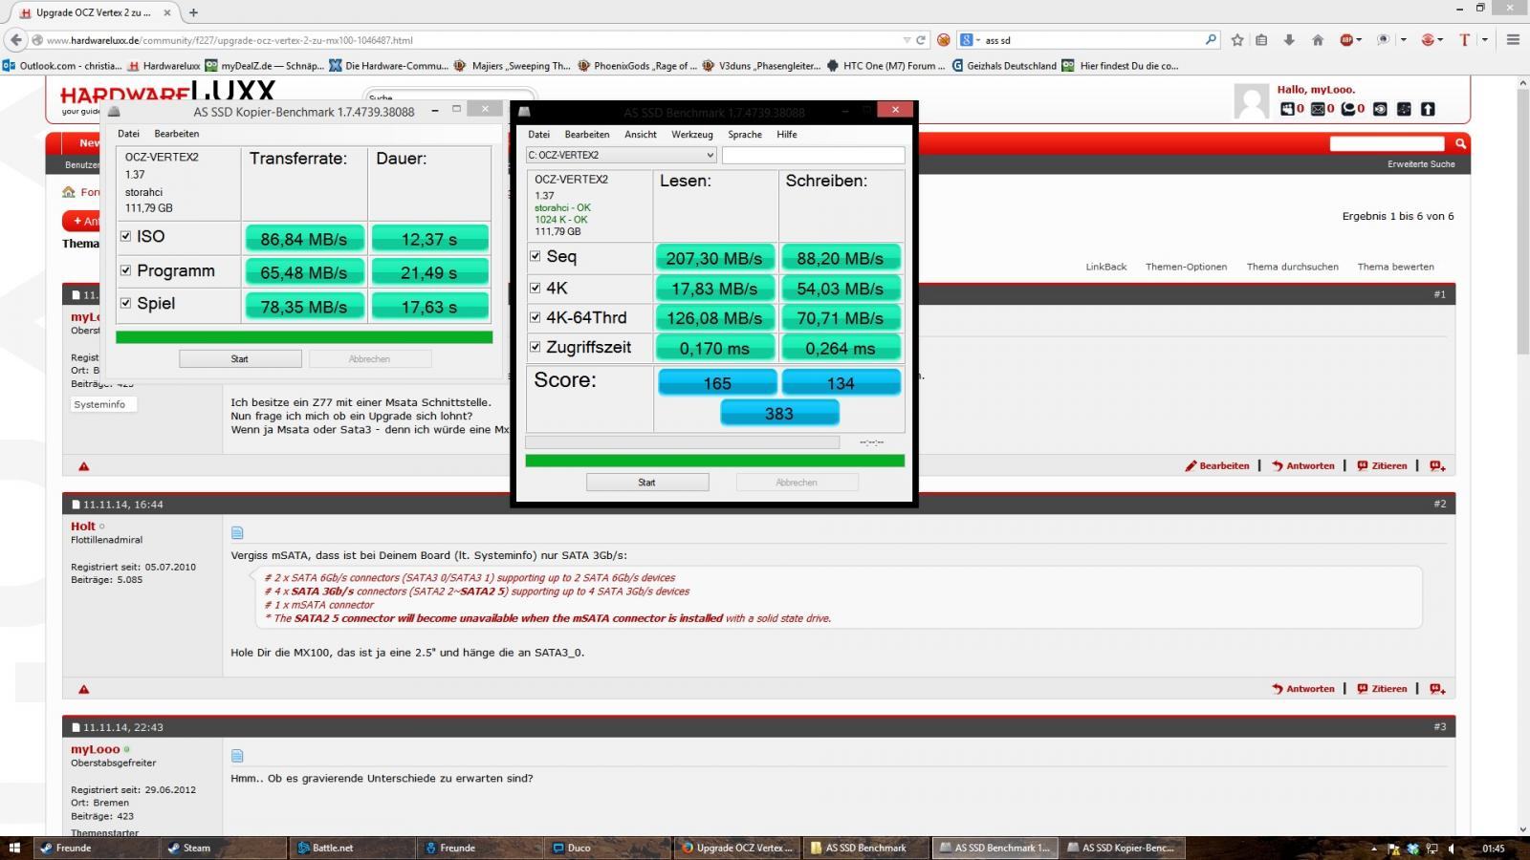Click Start button in Kopier-Benchmark window
This screenshot has height=860, width=1530.
240,359
